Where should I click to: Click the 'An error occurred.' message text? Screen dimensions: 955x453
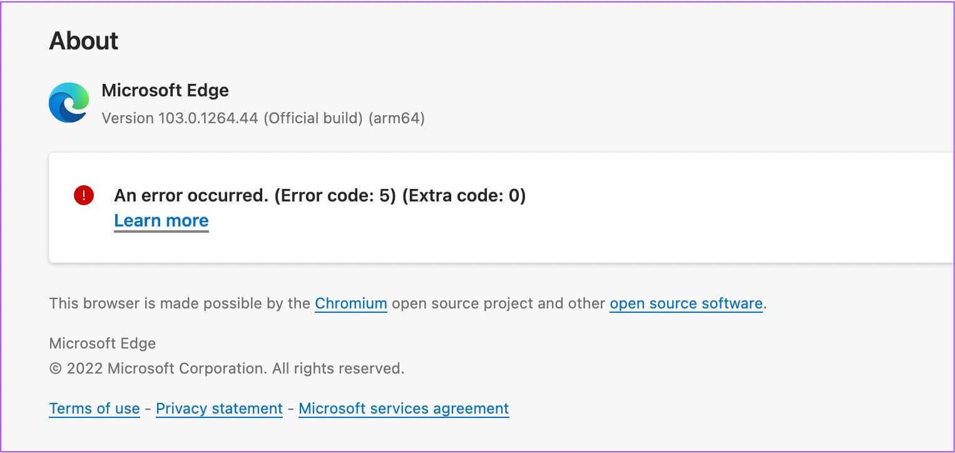[x=190, y=196]
